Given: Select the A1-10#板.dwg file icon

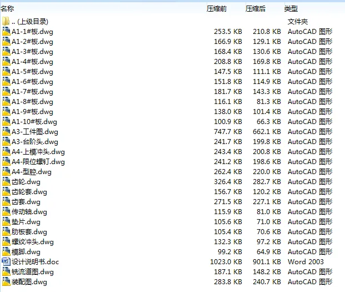Looking at the screenshot, I should (x=6, y=122).
